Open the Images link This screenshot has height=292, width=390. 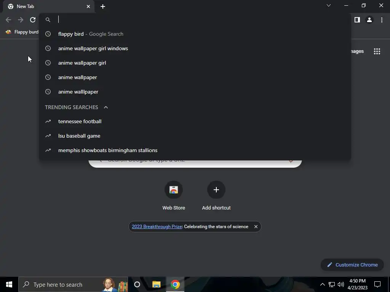357,51
